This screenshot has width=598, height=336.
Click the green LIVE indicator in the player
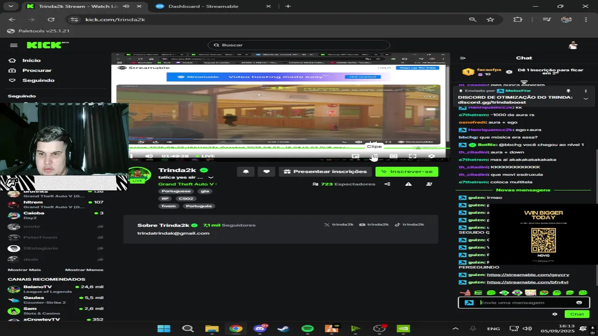coord(206,156)
